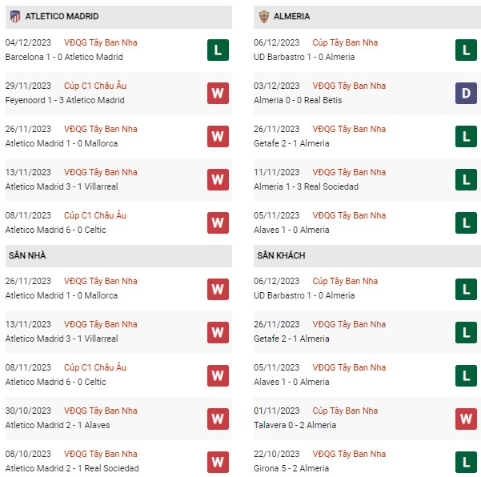Select the Barcelona 1 - 0 Atletico Madrid result
This screenshot has width=481, height=477.
(x=64, y=57)
